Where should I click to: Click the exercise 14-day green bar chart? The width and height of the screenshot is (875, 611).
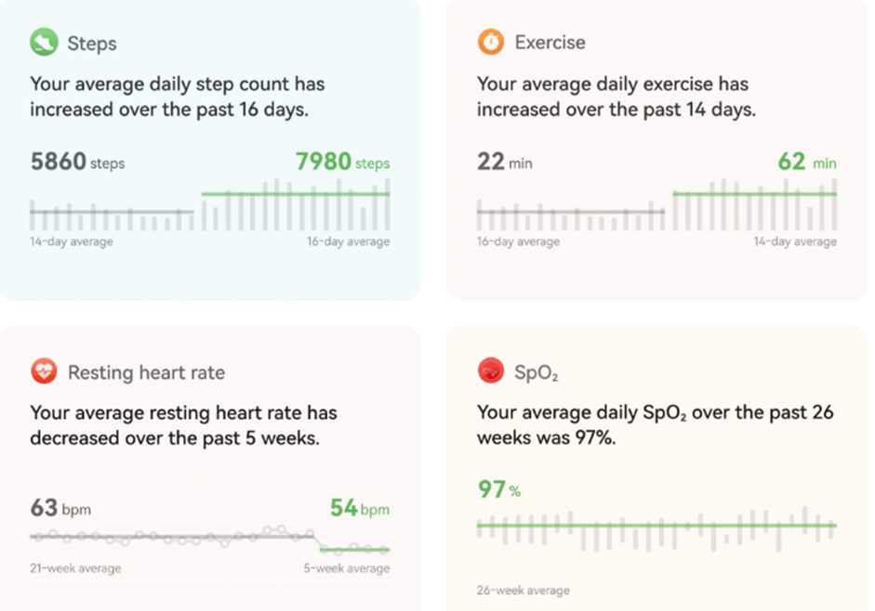[x=754, y=205]
